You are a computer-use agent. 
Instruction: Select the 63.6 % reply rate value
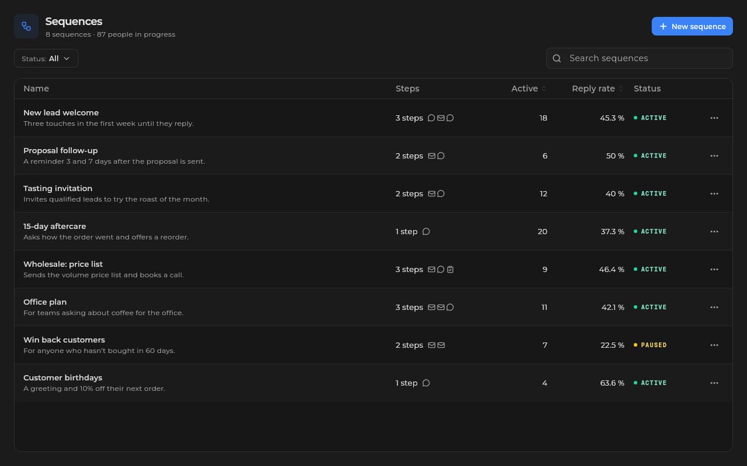612,383
